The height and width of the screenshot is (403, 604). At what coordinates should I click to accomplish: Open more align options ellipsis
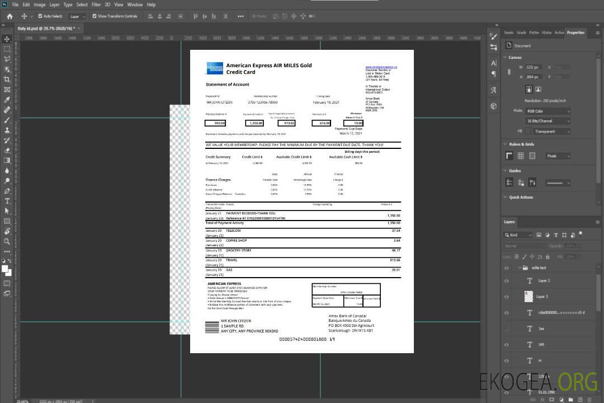240,16
